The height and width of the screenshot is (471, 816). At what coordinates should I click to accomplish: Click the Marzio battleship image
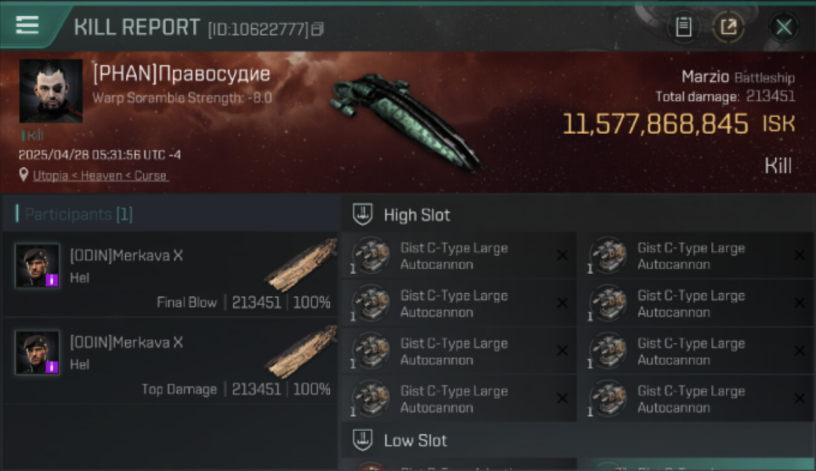(x=405, y=119)
